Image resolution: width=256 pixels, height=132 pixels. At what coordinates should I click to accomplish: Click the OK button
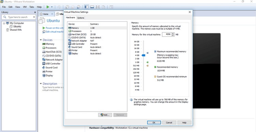(154, 122)
